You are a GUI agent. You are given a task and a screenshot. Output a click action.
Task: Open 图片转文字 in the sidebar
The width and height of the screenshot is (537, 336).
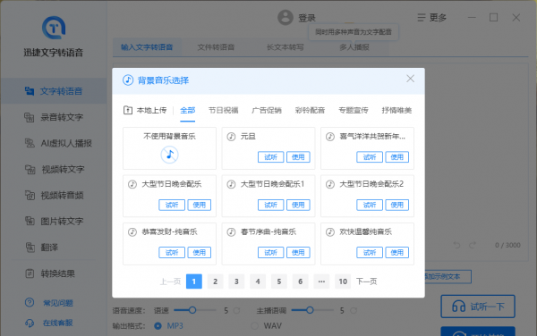click(54, 221)
